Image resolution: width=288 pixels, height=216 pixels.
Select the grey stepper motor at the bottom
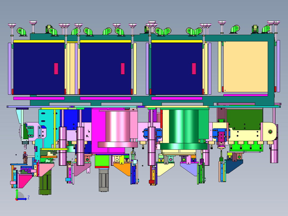tap(104, 180)
